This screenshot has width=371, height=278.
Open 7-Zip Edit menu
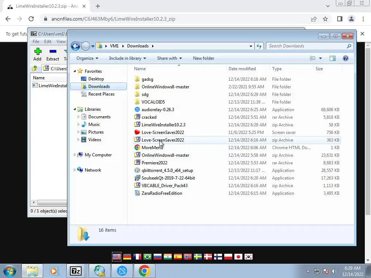click(48, 42)
